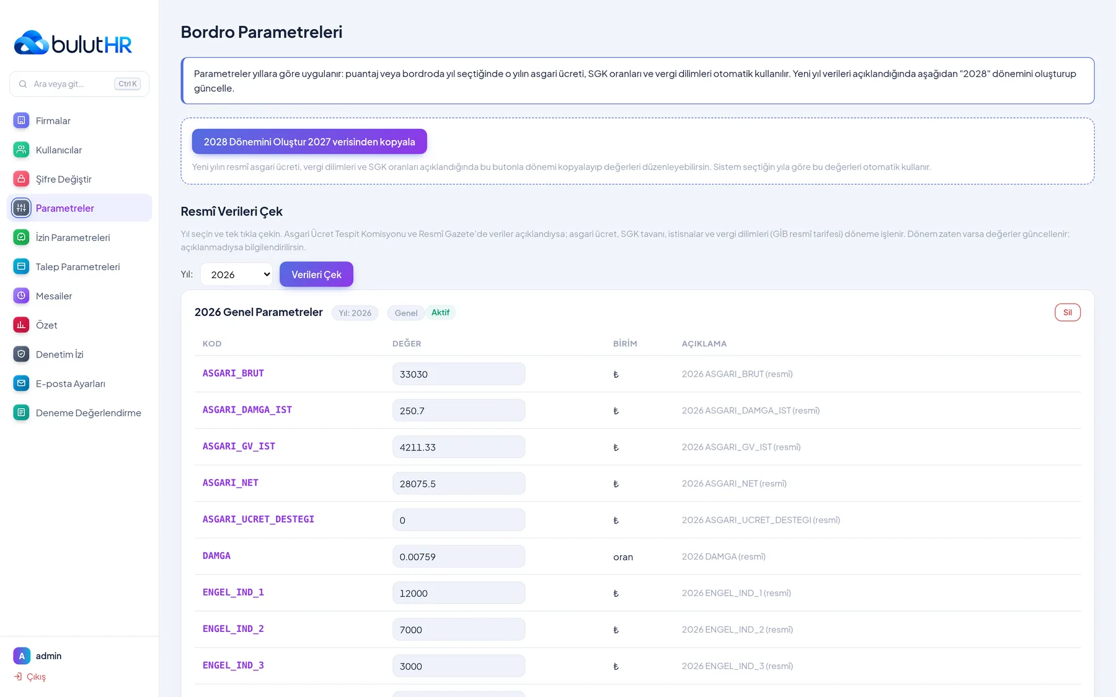Click the İzin Parametreleri calendar icon

pyautogui.click(x=21, y=237)
